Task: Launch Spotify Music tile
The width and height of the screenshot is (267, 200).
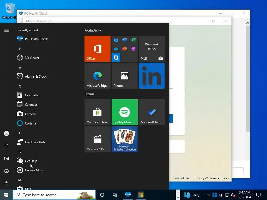Action: pos(125,112)
